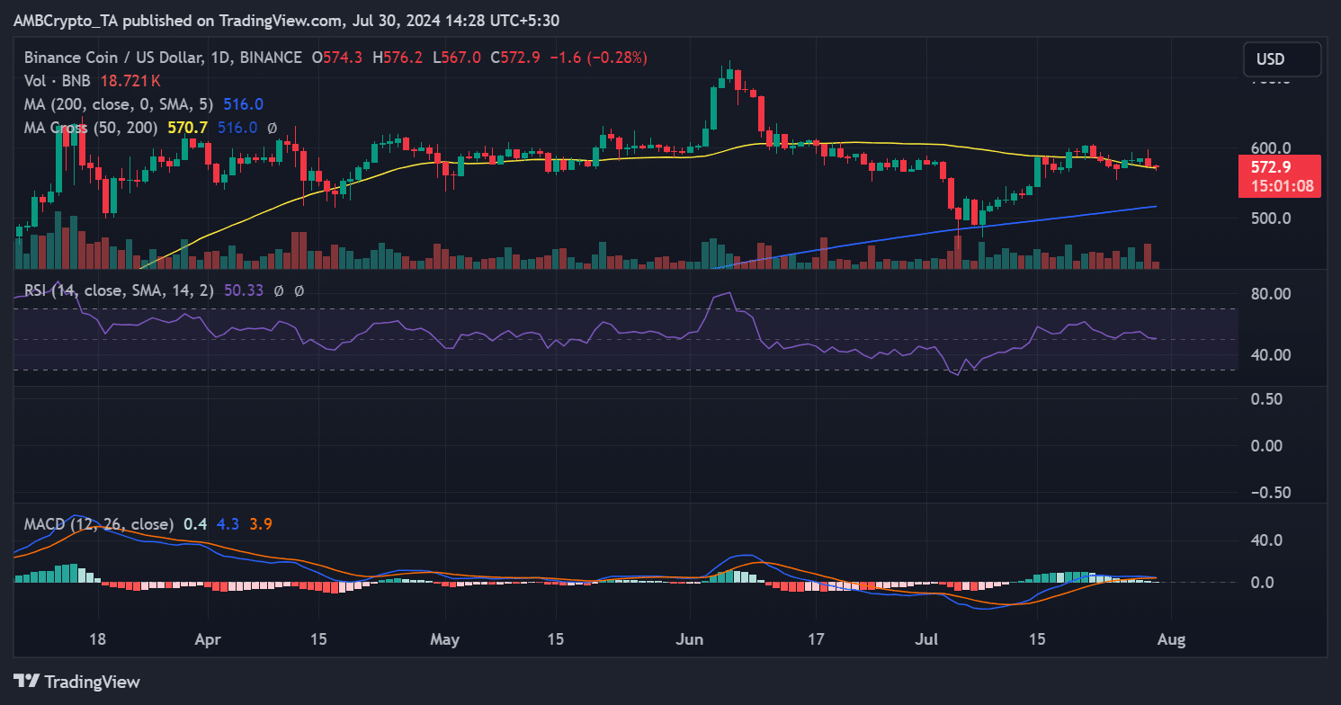Click the 17 date label on the time axis
Image resolution: width=1341 pixels, height=705 pixels.
816,639
